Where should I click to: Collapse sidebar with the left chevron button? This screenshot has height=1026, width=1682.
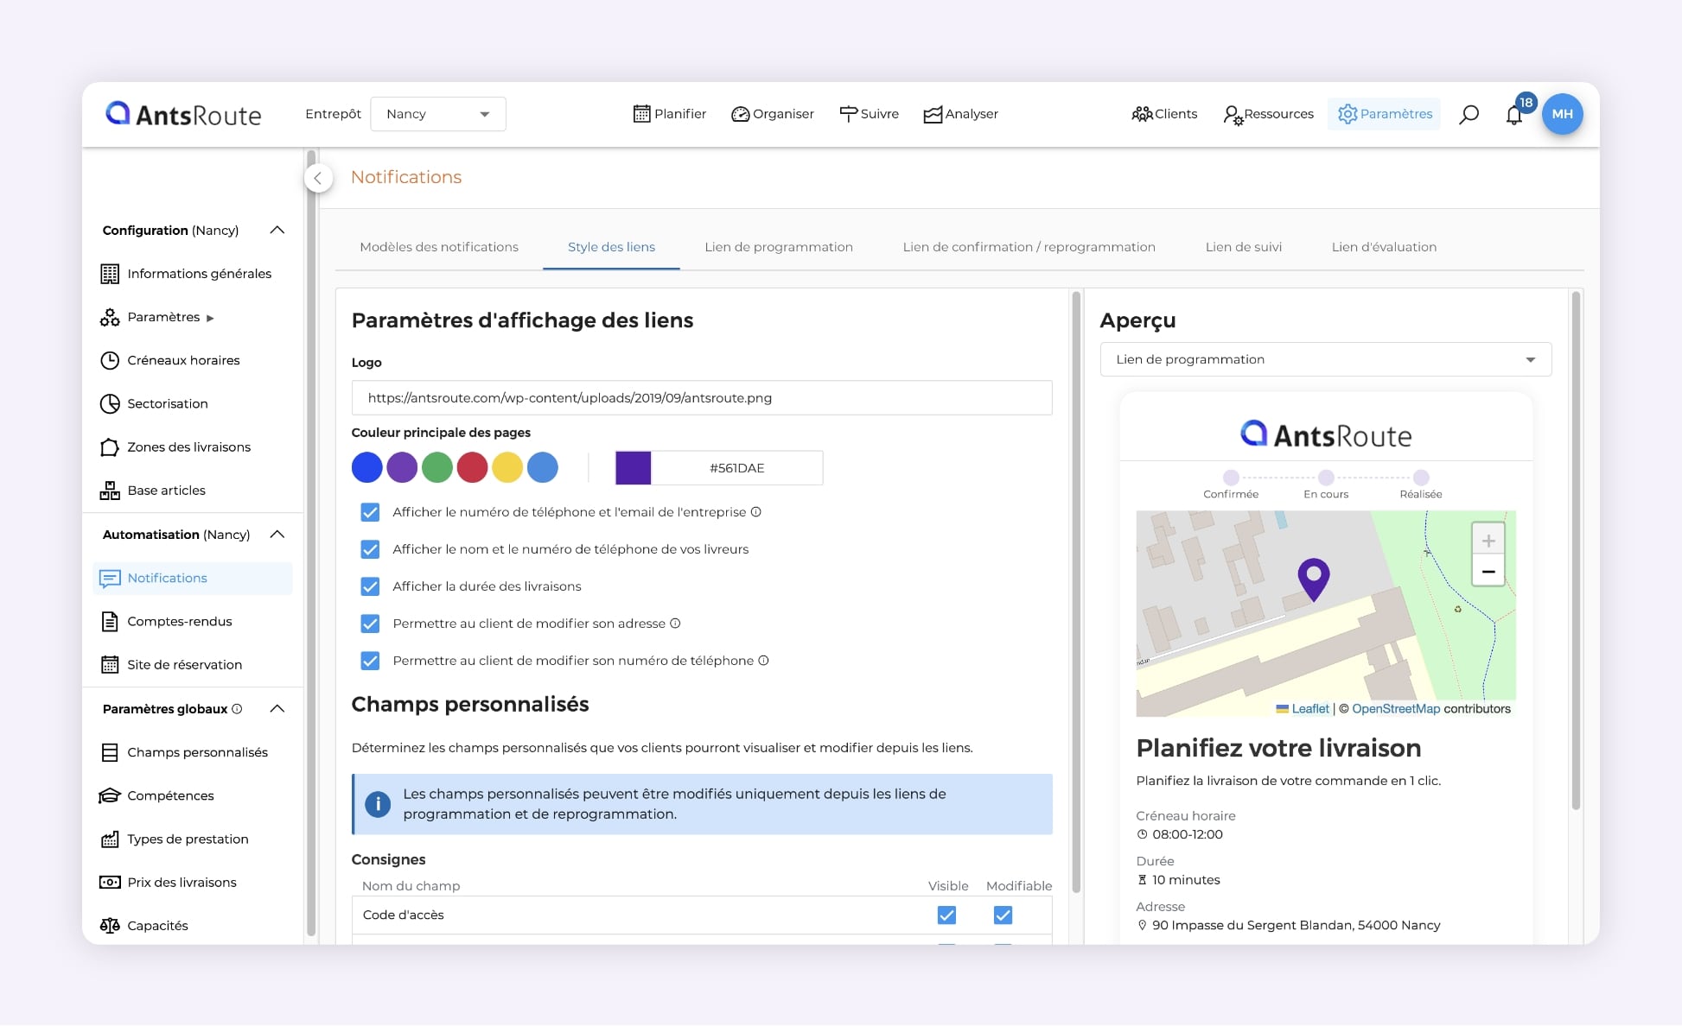(318, 178)
